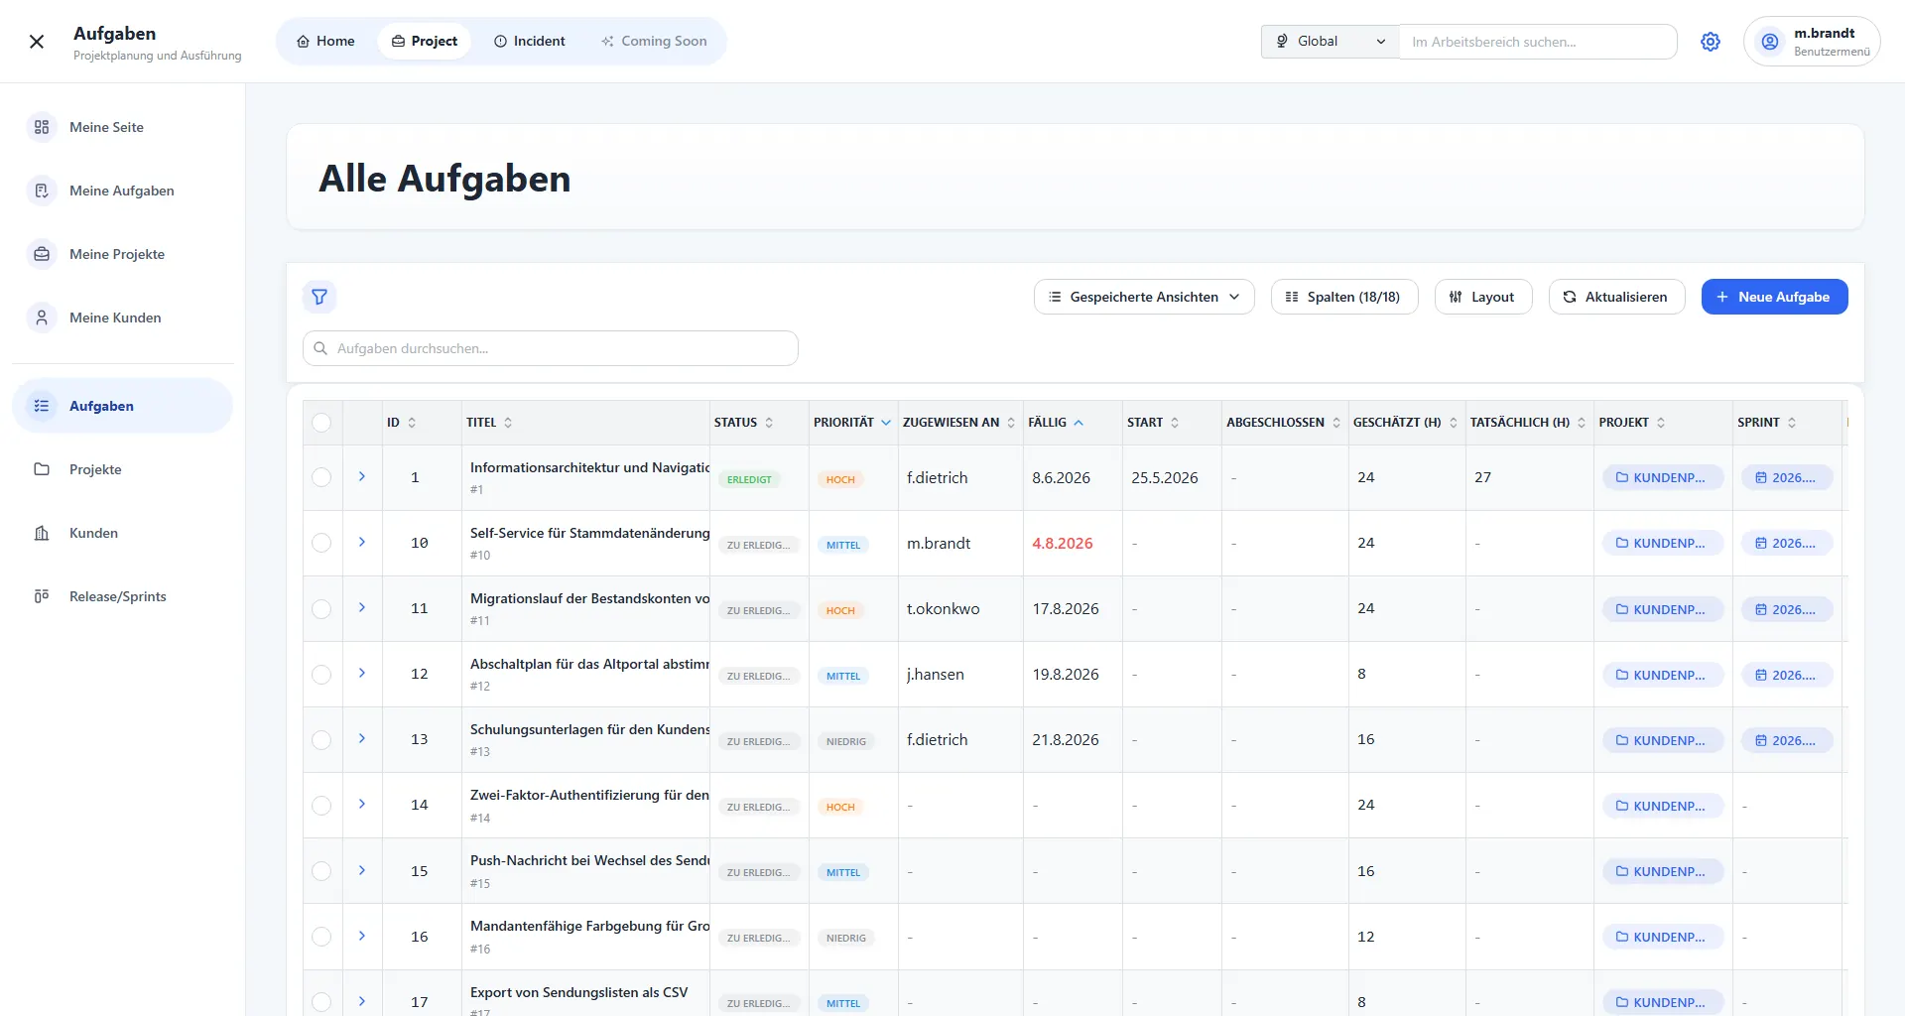
Task: Switch to the Incident tab
Action: [x=529, y=41]
